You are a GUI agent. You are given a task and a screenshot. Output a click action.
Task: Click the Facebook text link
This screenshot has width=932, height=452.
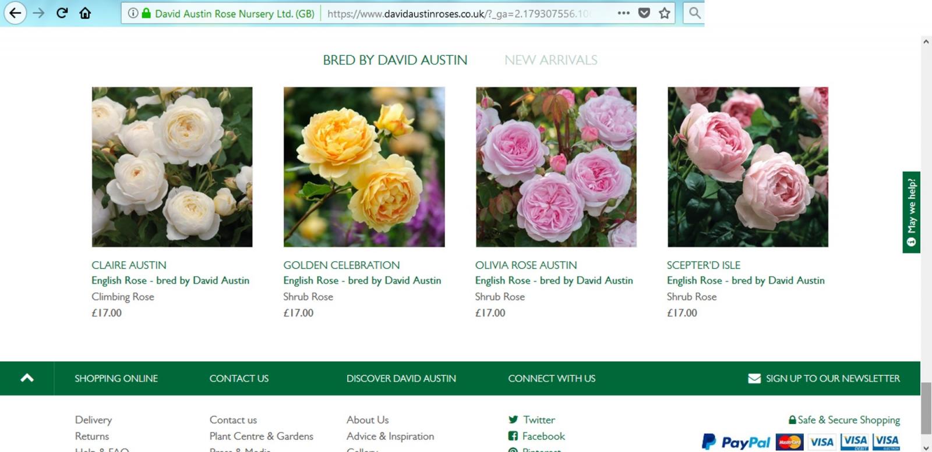point(543,436)
